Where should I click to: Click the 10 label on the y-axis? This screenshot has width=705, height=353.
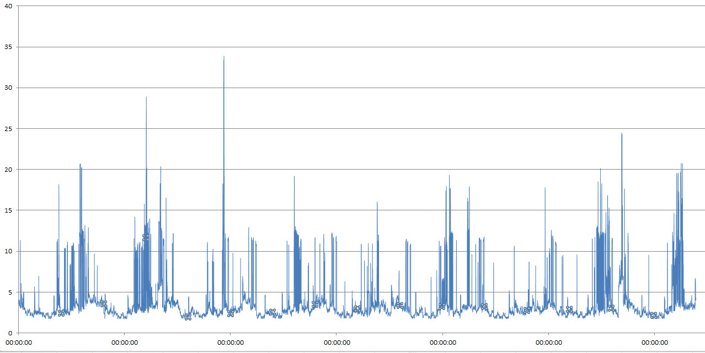click(x=8, y=251)
